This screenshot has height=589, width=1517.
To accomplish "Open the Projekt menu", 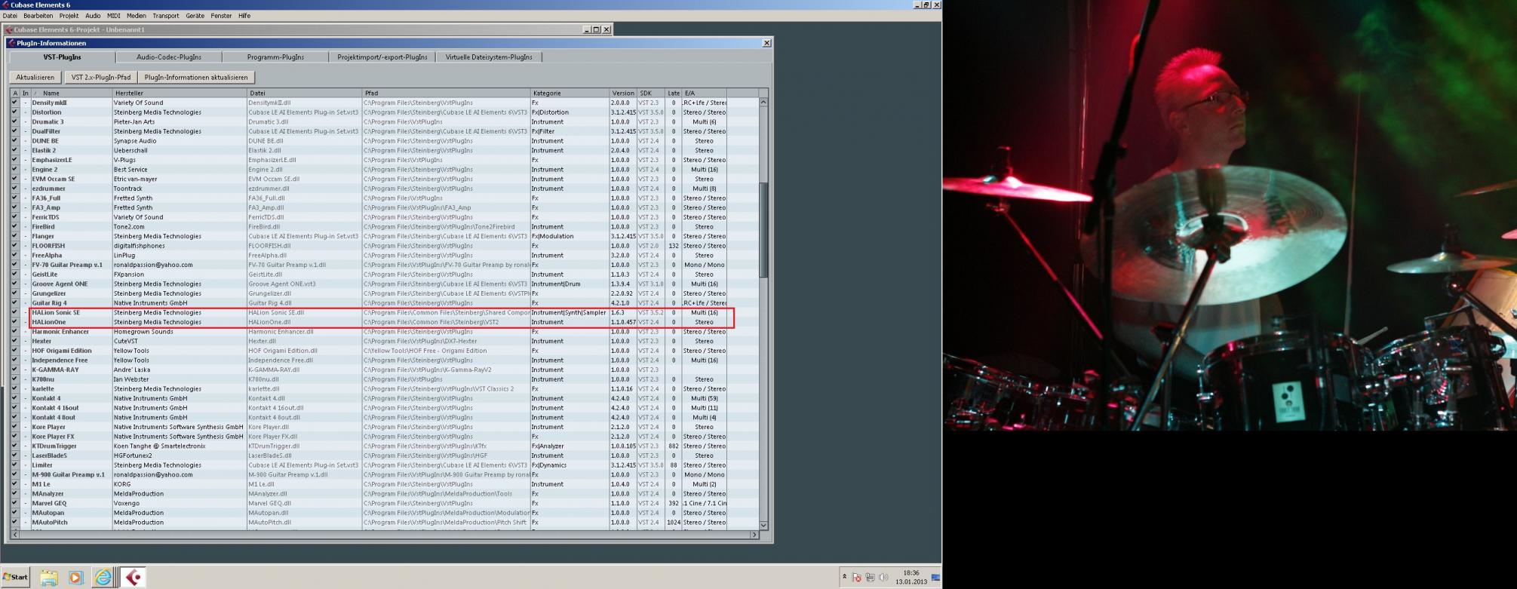I will pyautogui.click(x=69, y=16).
